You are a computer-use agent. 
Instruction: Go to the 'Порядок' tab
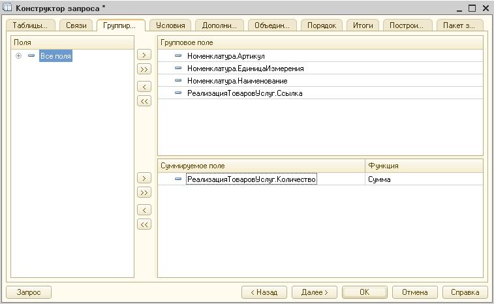(x=321, y=25)
